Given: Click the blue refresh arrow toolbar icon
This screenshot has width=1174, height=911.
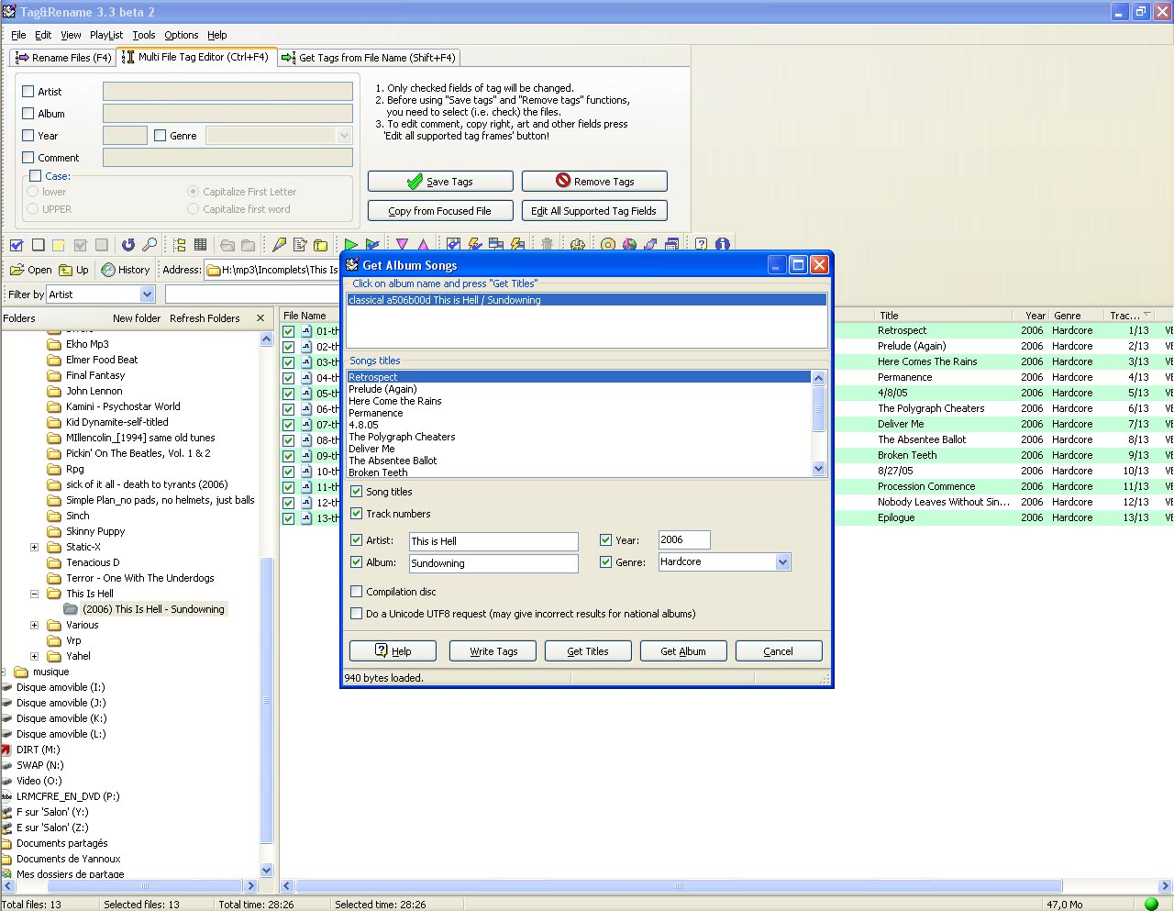Looking at the screenshot, I should point(127,245).
